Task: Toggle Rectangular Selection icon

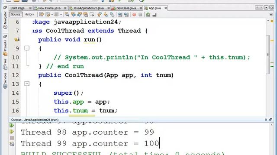Action: pos(92,14)
